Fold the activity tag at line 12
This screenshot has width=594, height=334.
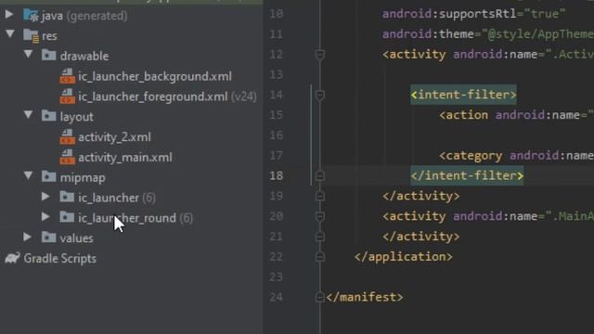(x=319, y=55)
